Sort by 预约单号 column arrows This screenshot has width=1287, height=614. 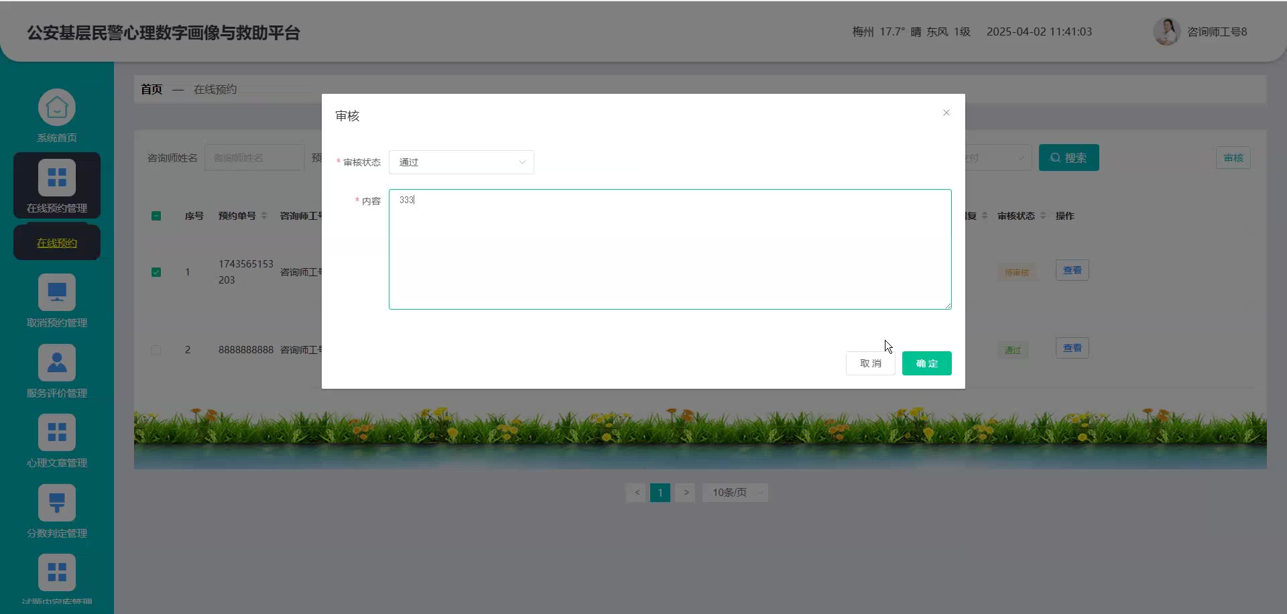click(x=264, y=216)
